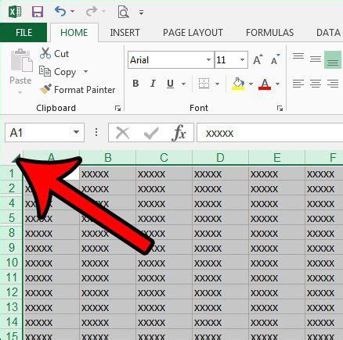Select row 8 header
The height and width of the screenshot is (340, 343).
pos(12,233)
